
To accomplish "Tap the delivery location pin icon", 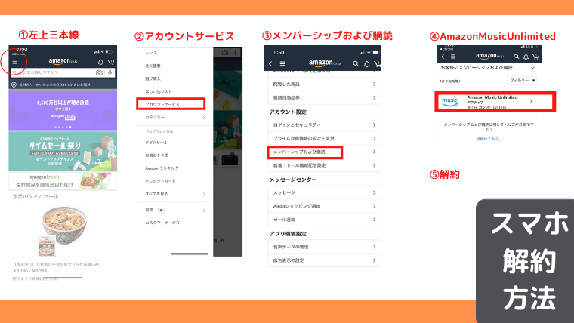I will (14, 85).
